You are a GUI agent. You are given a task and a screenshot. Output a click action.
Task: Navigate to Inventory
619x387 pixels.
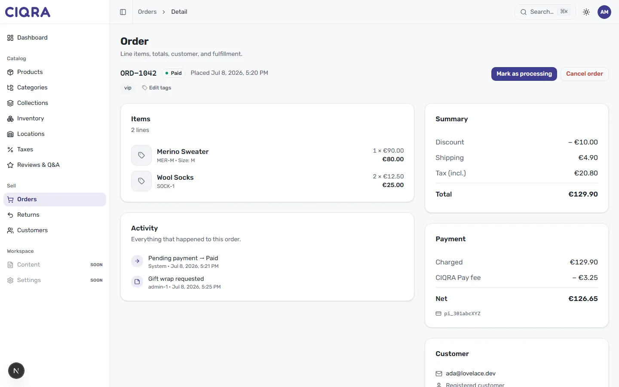pos(55,119)
